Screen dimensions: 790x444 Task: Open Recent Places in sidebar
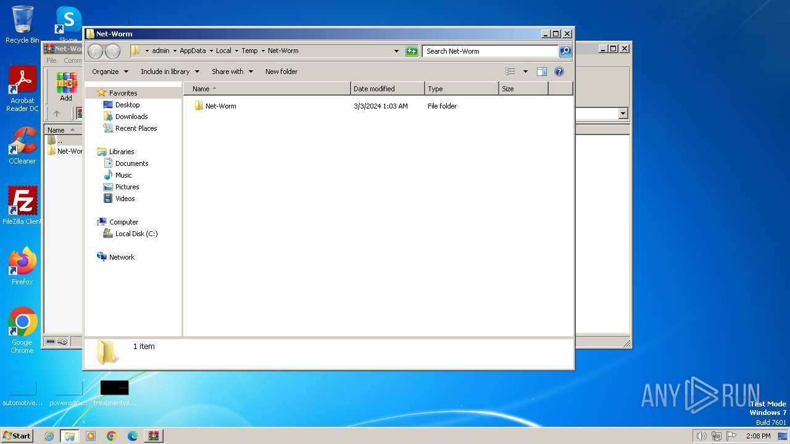point(136,128)
